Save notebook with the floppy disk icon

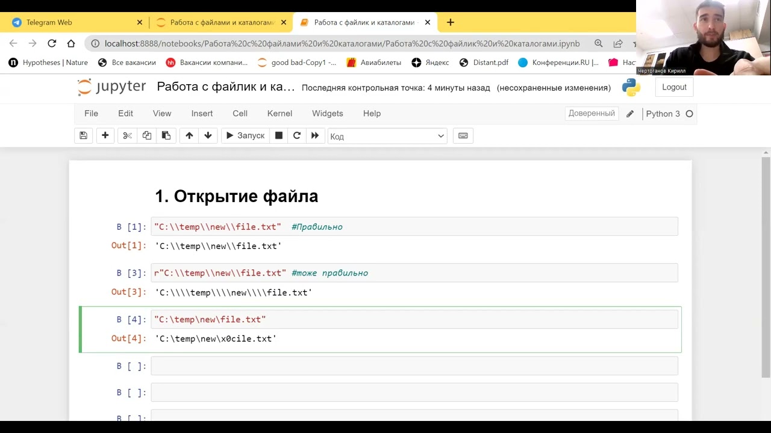tap(83, 136)
